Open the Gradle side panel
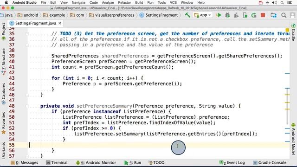 pos(293,32)
